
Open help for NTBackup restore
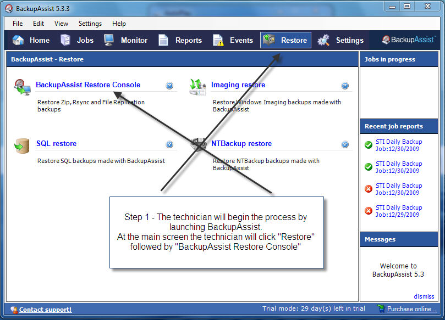(345, 144)
